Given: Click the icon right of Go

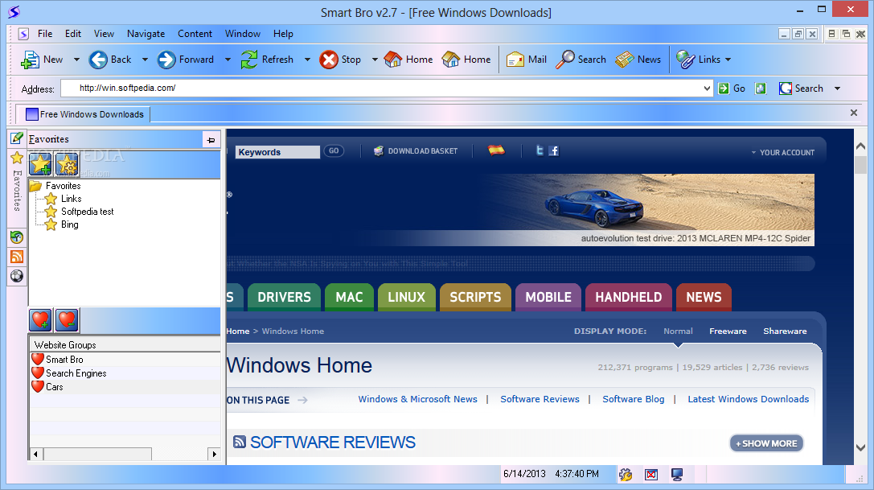Looking at the screenshot, I should click(761, 89).
